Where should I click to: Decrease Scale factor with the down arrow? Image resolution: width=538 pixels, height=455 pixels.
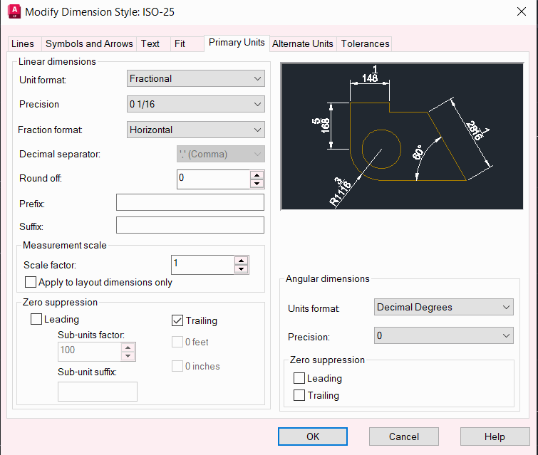(x=241, y=269)
